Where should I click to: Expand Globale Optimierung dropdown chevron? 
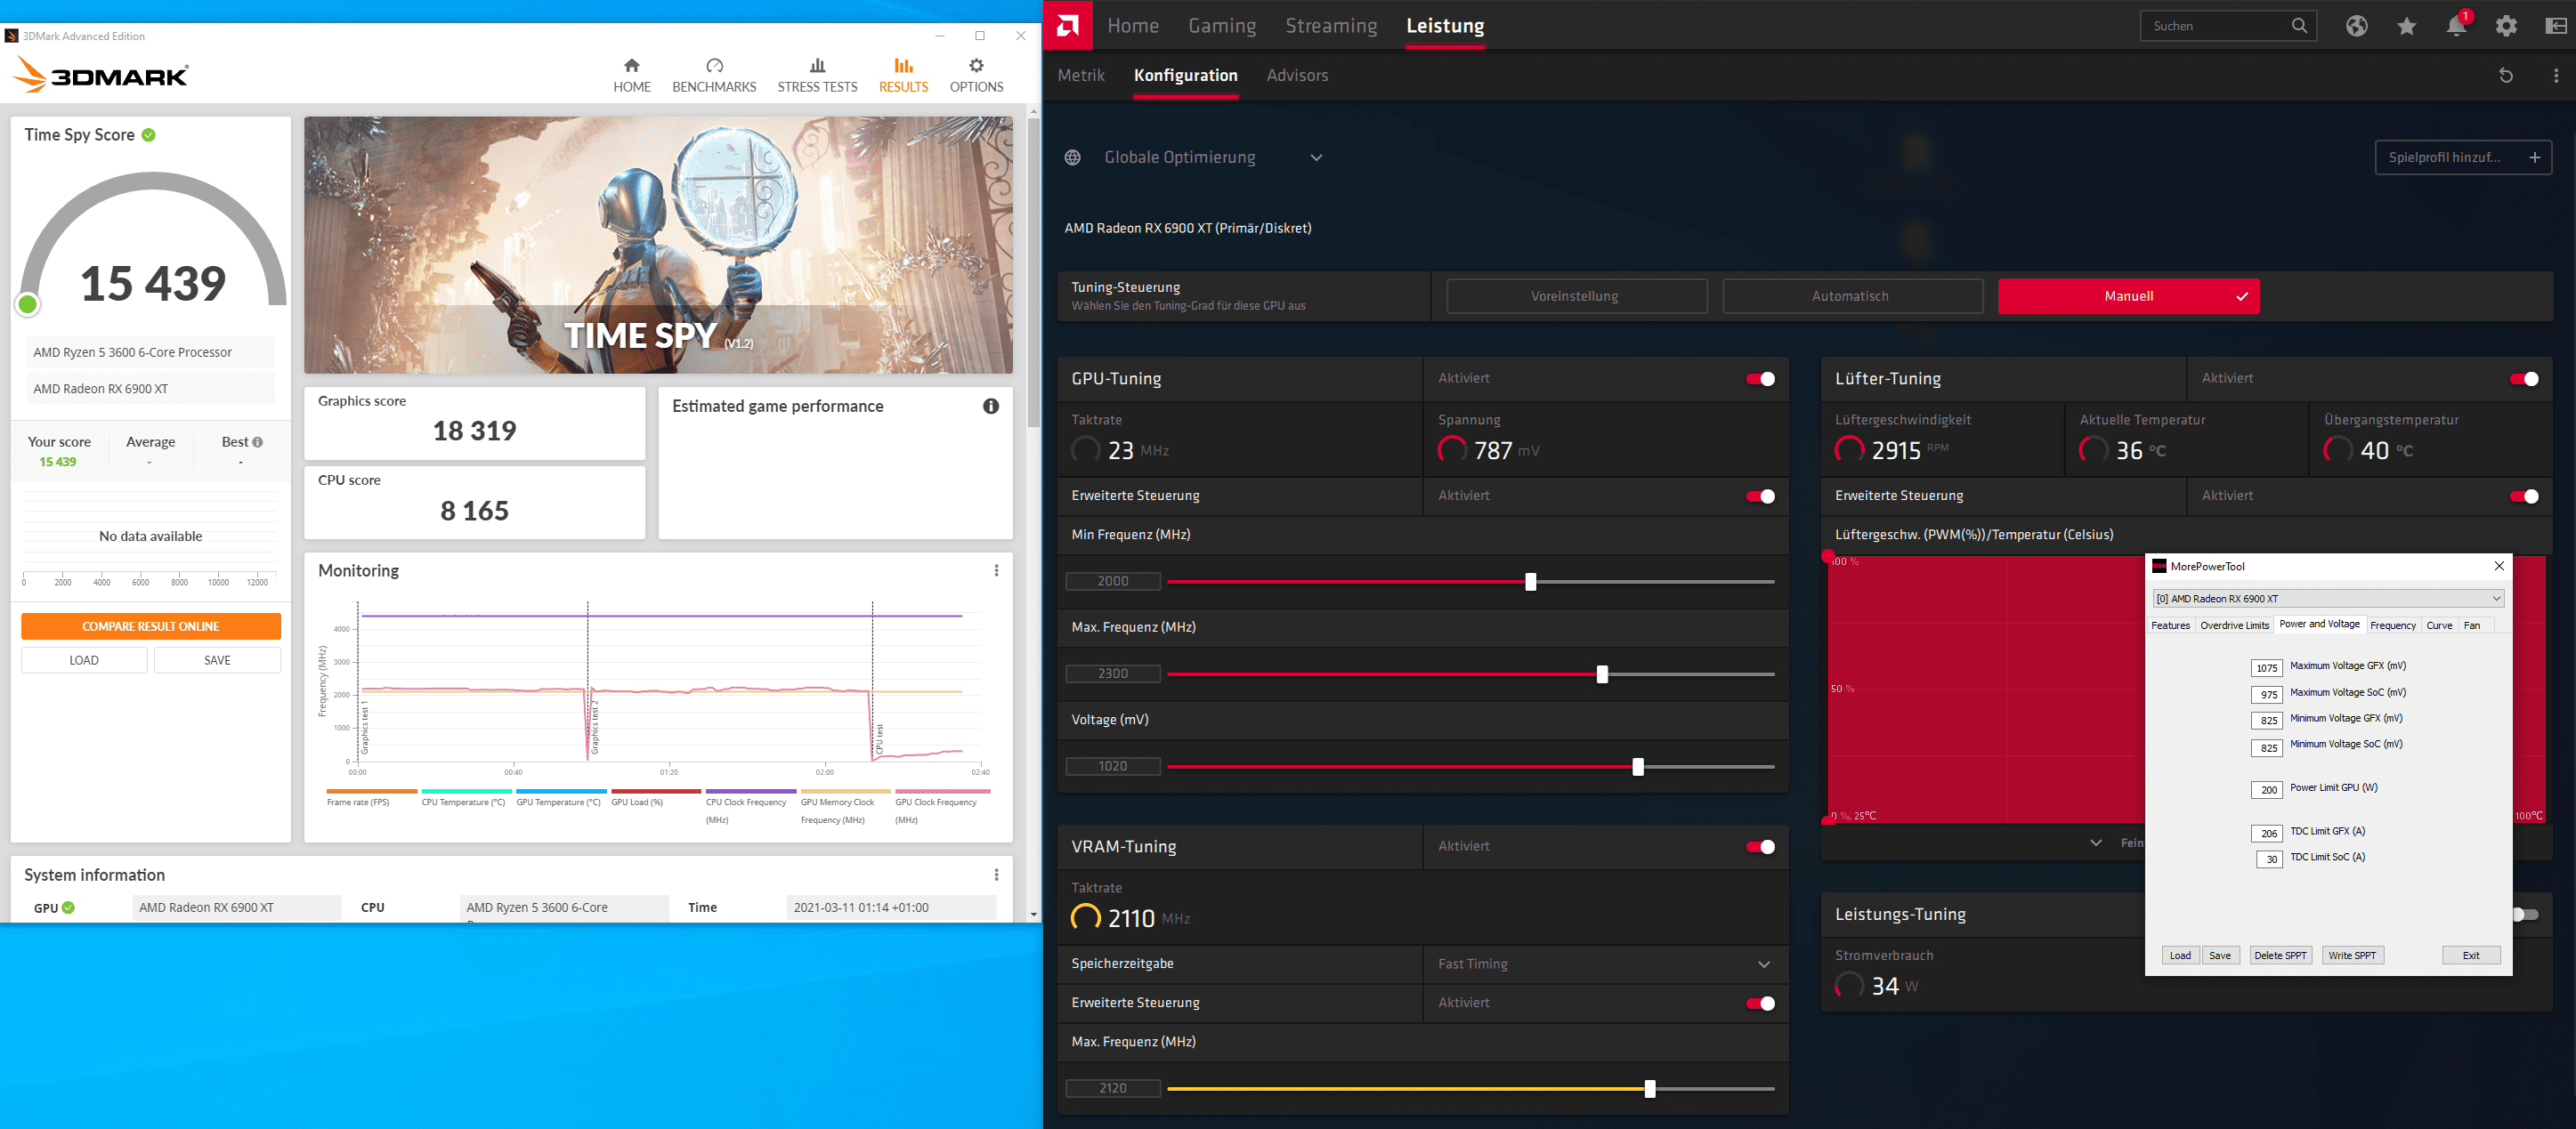pyautogui.click(x=1316, y=157)
